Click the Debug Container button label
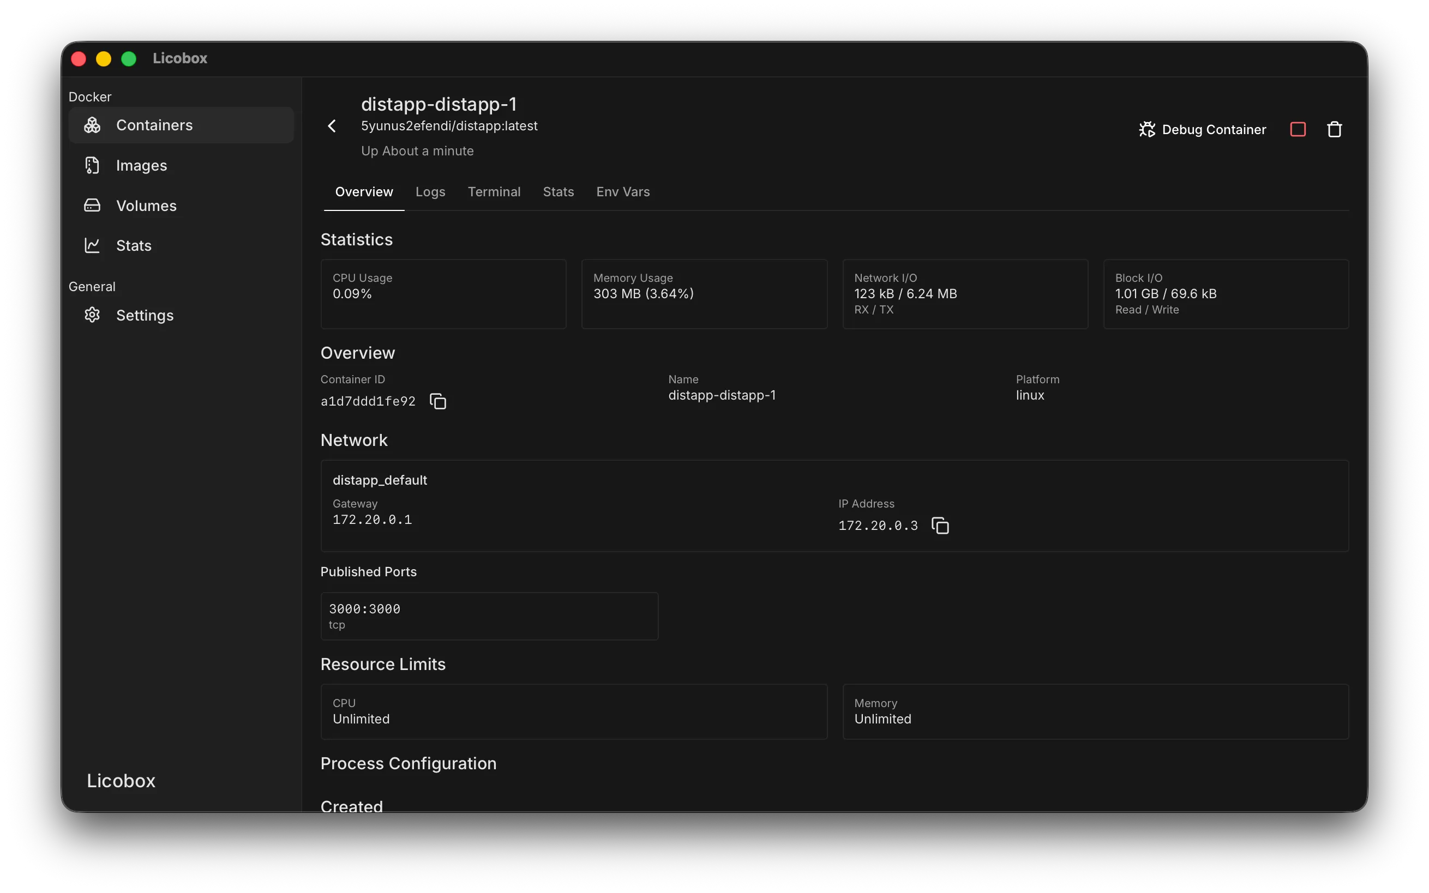The width and height of the screenshot is (1429, 893). coord(1214,129)
